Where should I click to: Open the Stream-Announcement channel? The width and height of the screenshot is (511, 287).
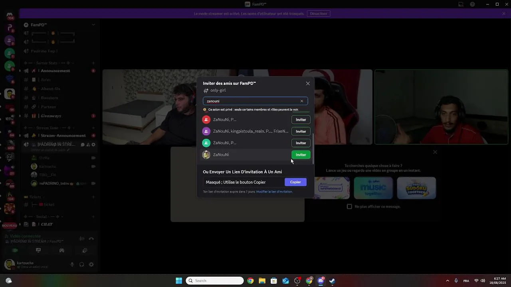[59, 136]
